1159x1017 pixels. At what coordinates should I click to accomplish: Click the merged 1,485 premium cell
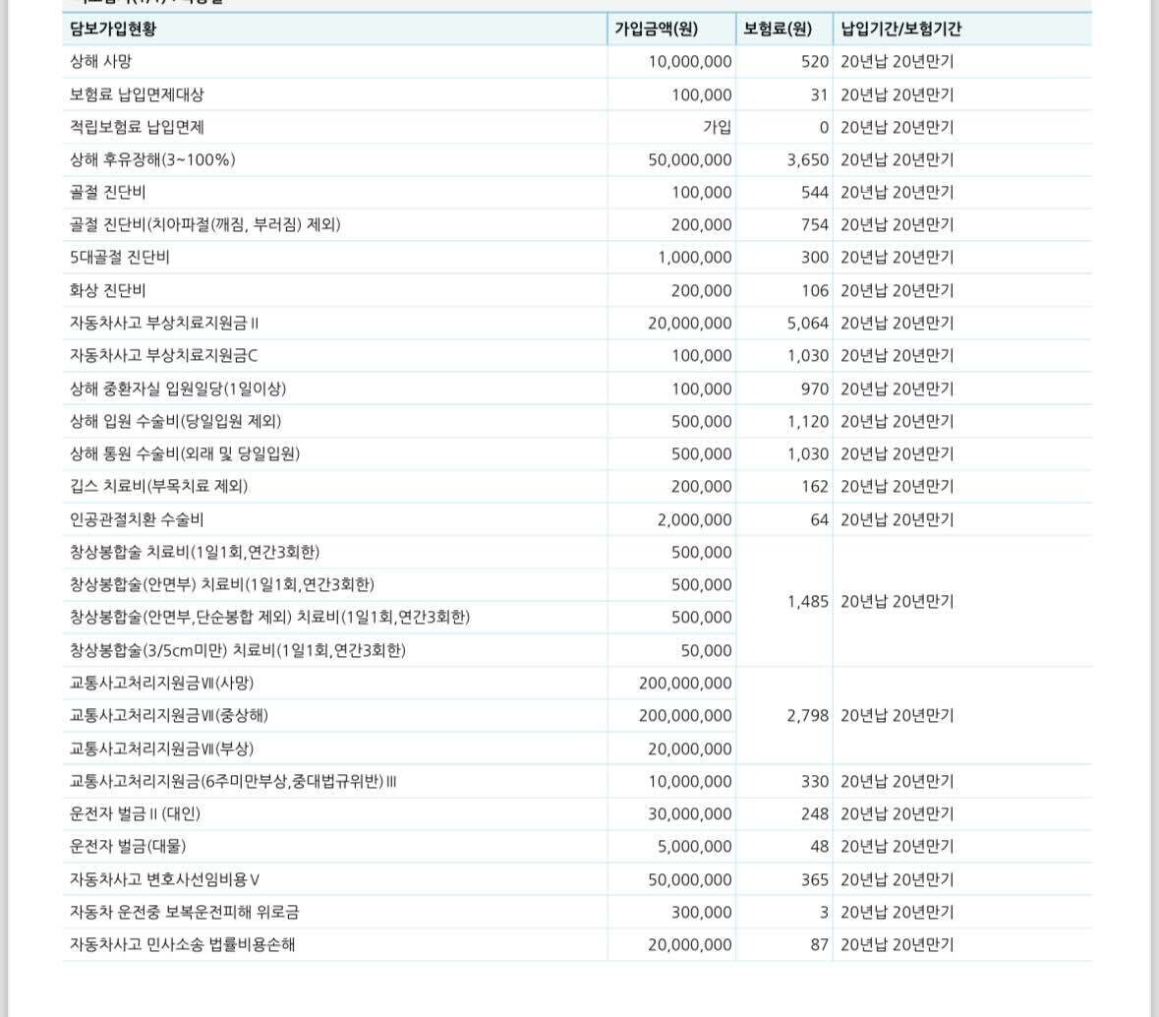807,601
